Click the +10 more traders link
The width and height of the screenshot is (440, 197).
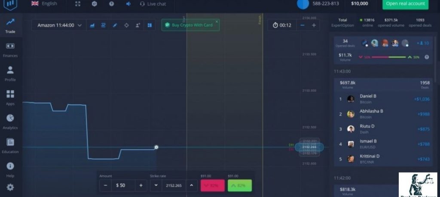[423, 43]
